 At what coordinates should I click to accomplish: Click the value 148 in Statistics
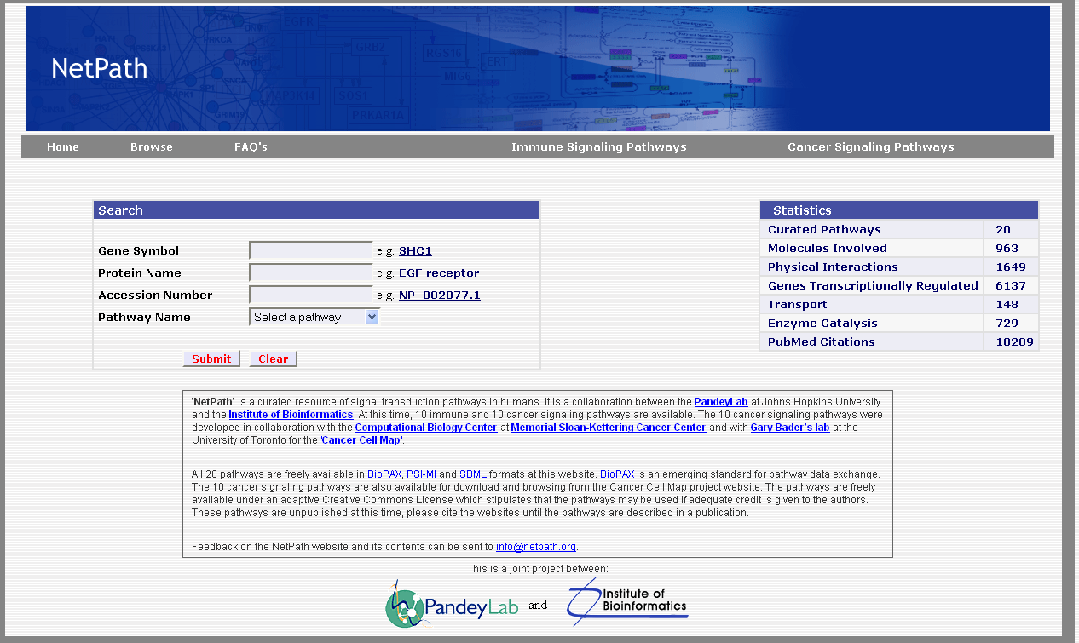pyautogui.click(x=1007, y=305)
